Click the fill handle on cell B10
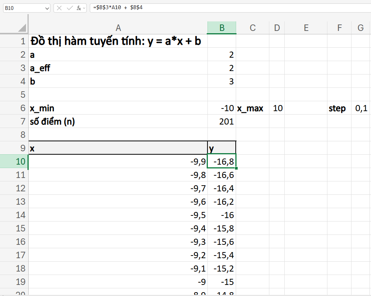 point(236,167)
